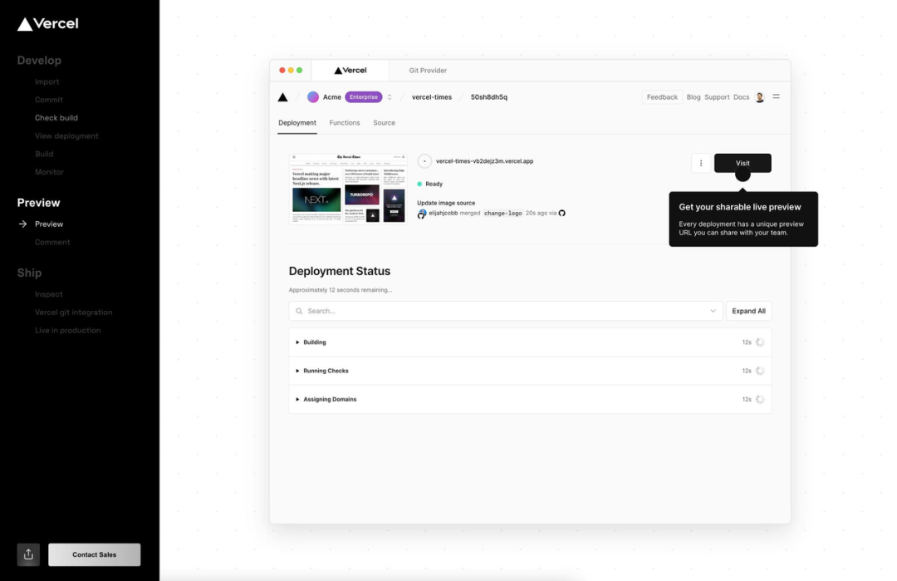Click the Contact Sales button

pyautogui.click(x=95, y=554)
